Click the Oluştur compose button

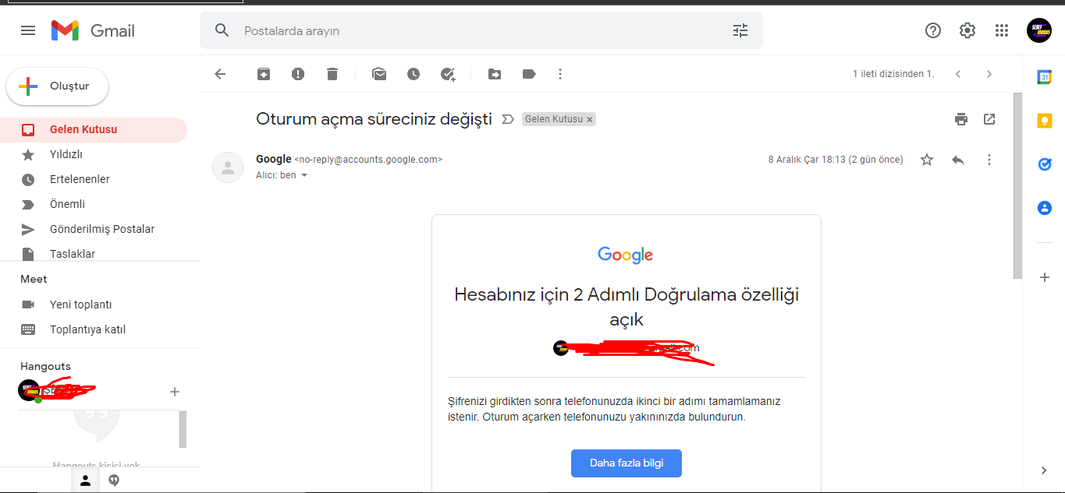coord(58,86)
